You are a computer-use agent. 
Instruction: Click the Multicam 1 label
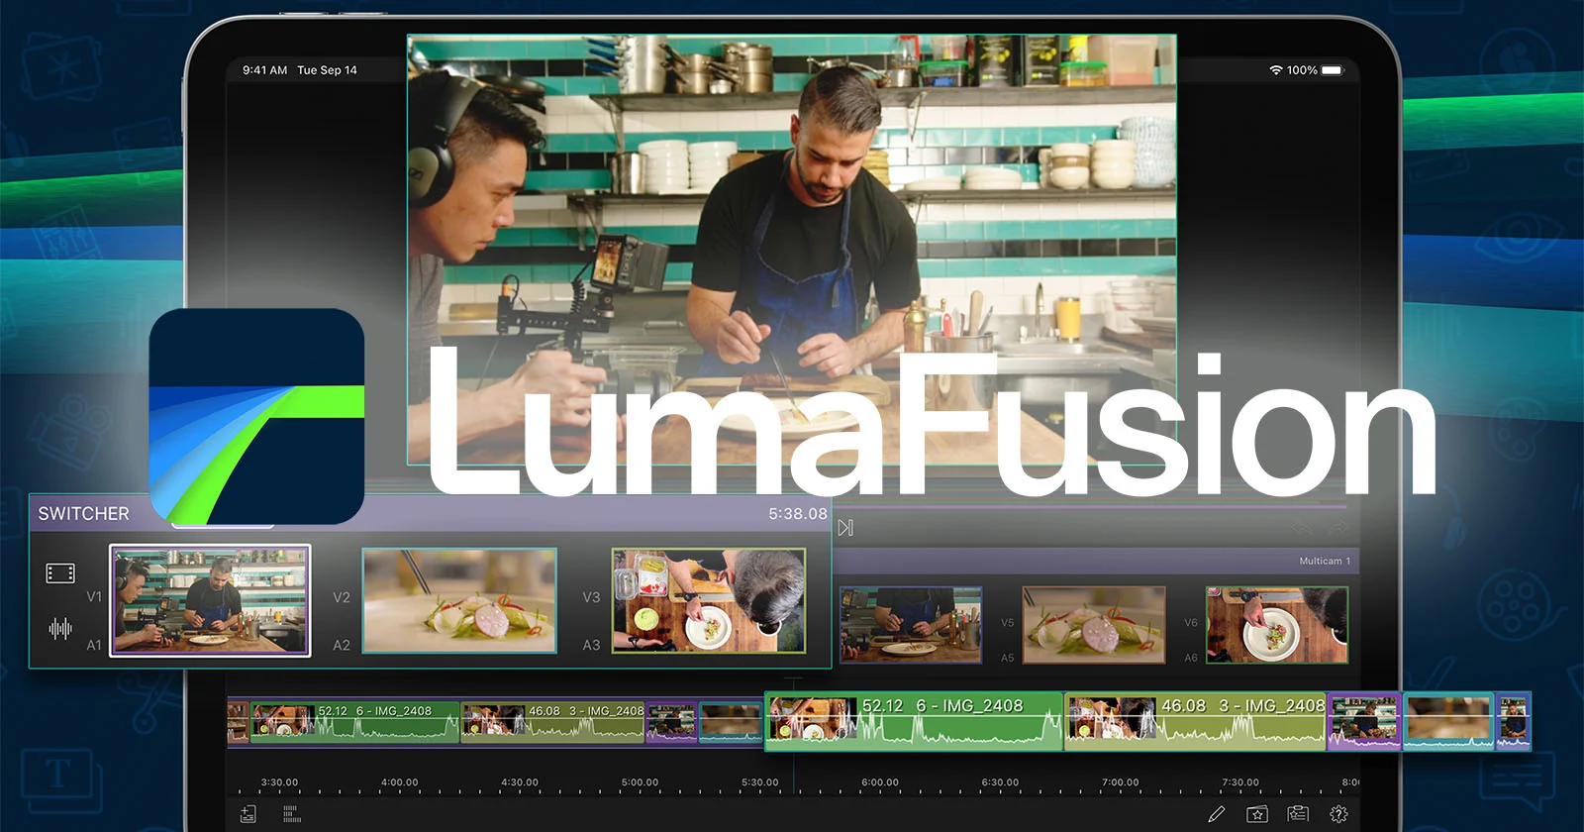(x=1325, y=561)
